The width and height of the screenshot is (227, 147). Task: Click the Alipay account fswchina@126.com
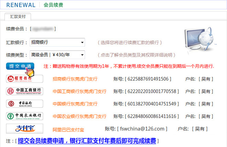142,129
